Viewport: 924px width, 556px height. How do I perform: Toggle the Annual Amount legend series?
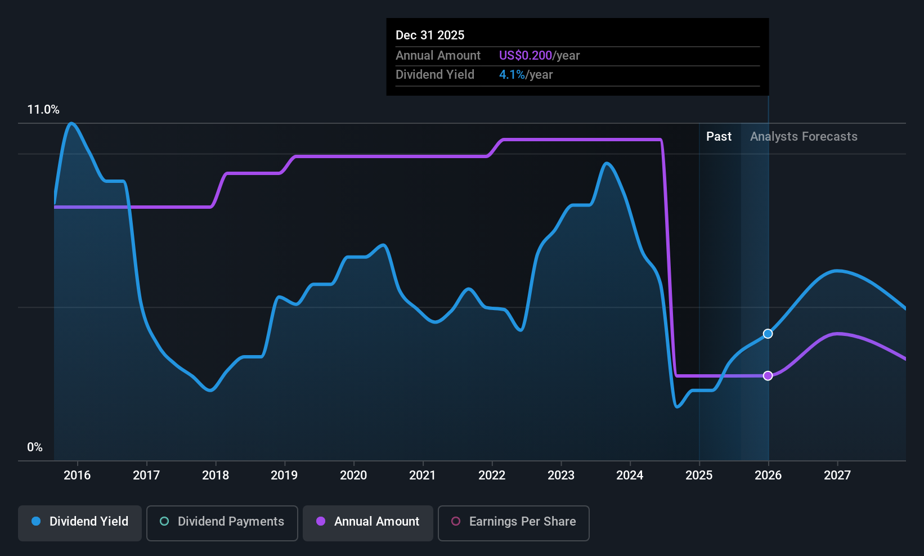click(368, 522)
